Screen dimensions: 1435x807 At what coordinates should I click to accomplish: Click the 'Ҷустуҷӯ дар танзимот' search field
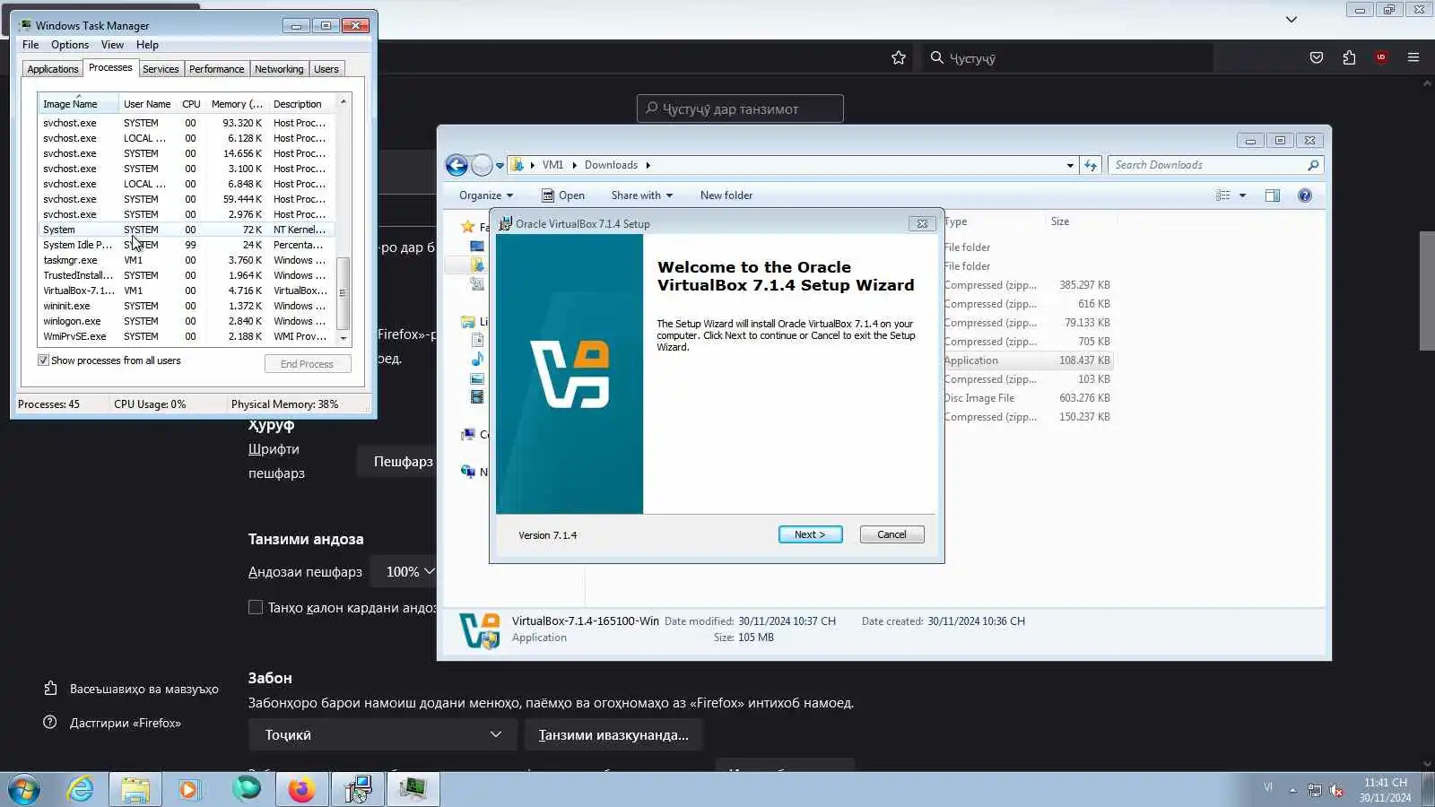(740, 108)
